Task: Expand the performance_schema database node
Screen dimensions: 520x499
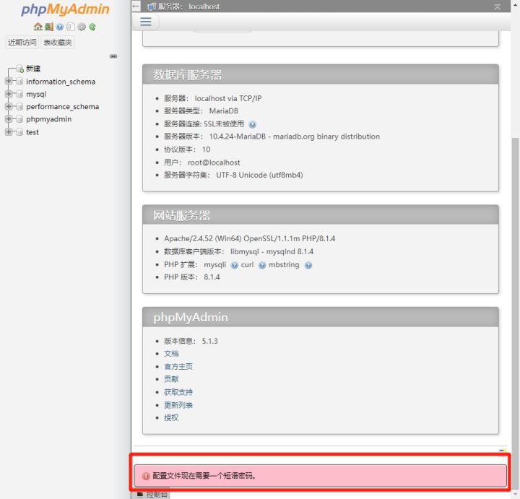Action: tap(9, 106)
